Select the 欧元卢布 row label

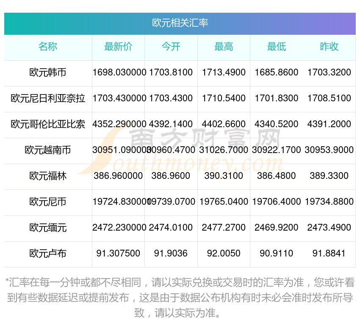[x=48, y=254]
